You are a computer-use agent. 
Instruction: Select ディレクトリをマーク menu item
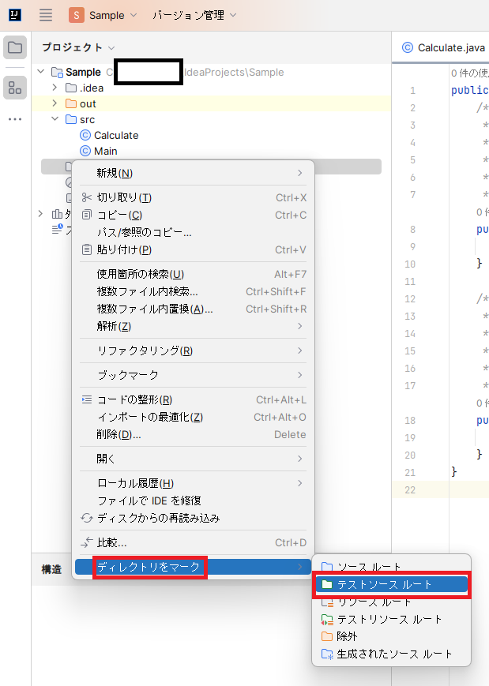click(193, 567)
